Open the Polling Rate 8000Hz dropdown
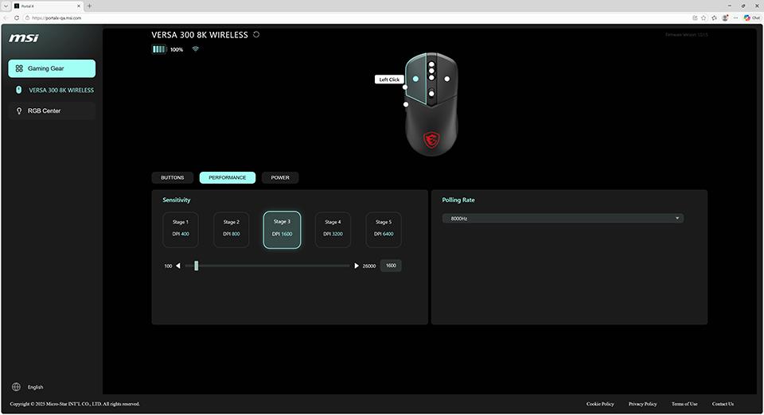This screenshot has height=415, width=764. point(563,219)
